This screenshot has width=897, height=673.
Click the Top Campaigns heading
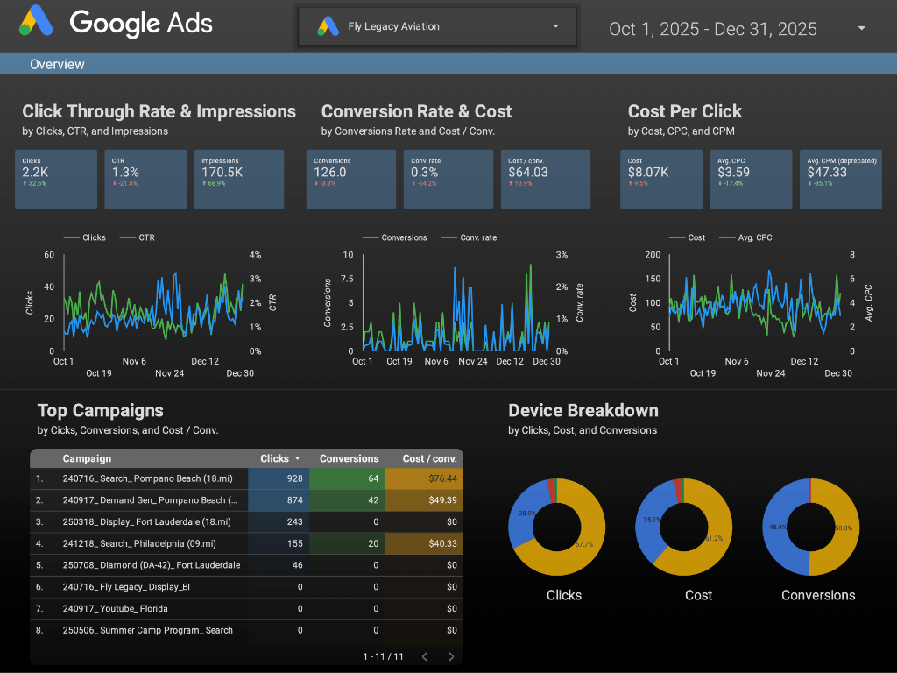tap(101, 411)
